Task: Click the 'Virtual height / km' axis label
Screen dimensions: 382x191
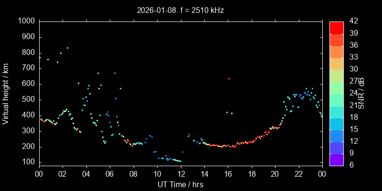Action: pos(6,93)
